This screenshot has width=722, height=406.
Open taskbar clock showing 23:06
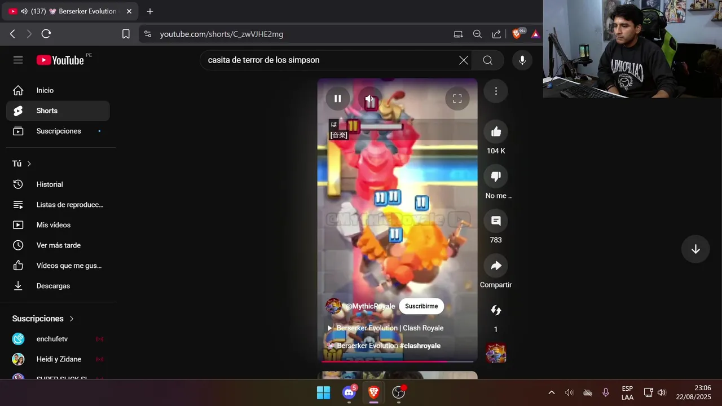[x=695, y=392]
